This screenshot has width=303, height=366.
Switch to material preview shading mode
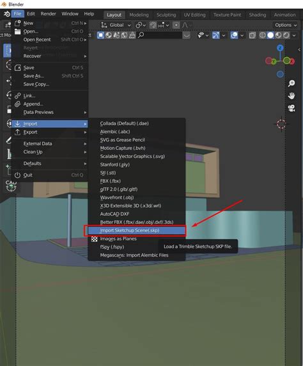pos(278,35)
